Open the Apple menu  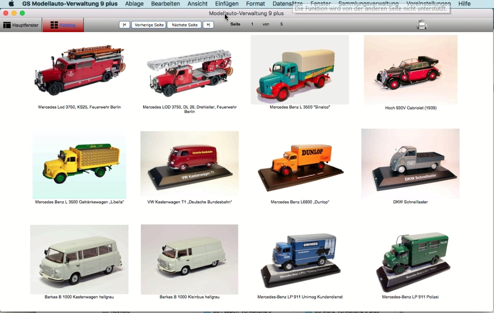coord(11,4)
